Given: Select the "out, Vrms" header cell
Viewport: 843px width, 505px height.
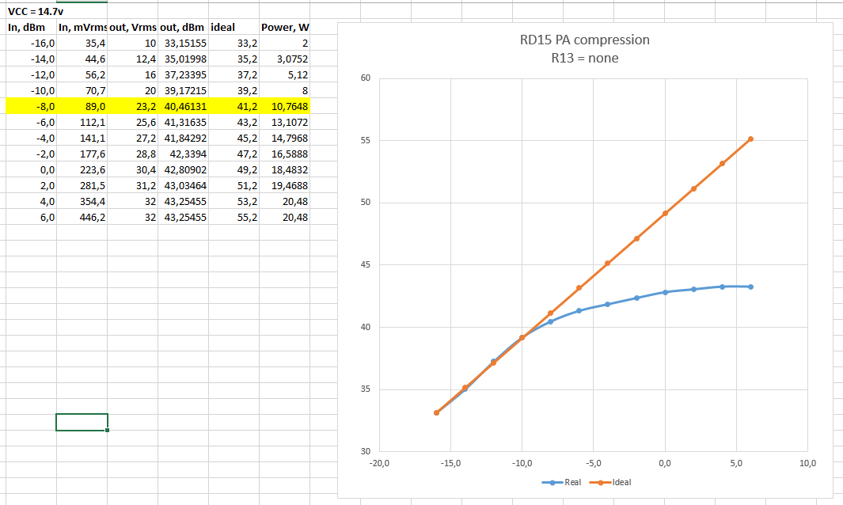Looking at the screenshot, I should pyautogui.click(x=133, y=28).
